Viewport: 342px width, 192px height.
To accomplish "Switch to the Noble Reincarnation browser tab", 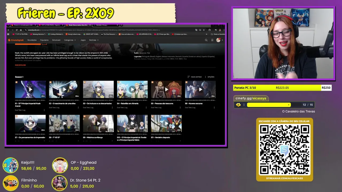I will click(x=78, y=25).
